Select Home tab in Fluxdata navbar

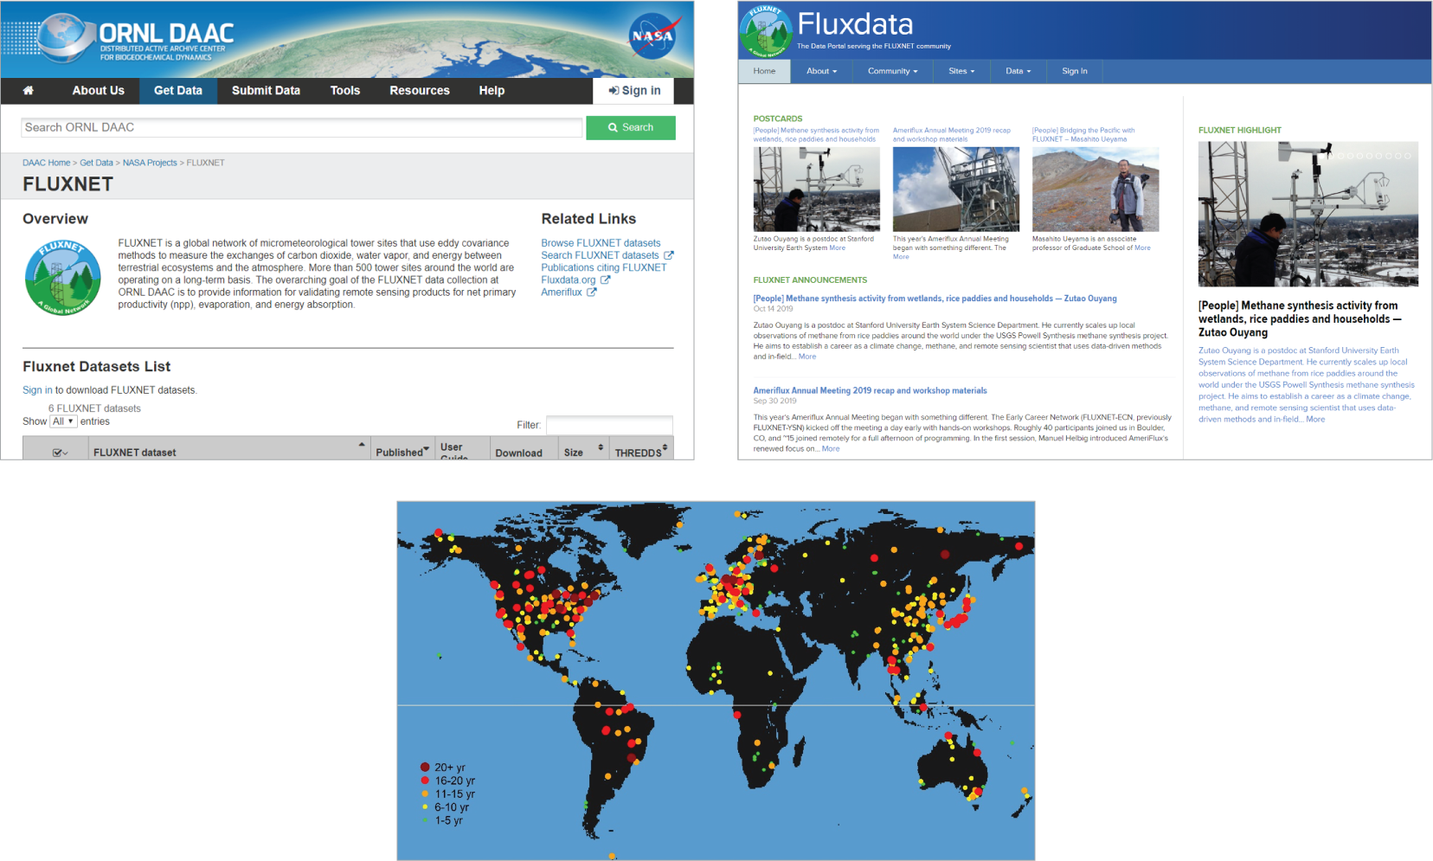764,71
